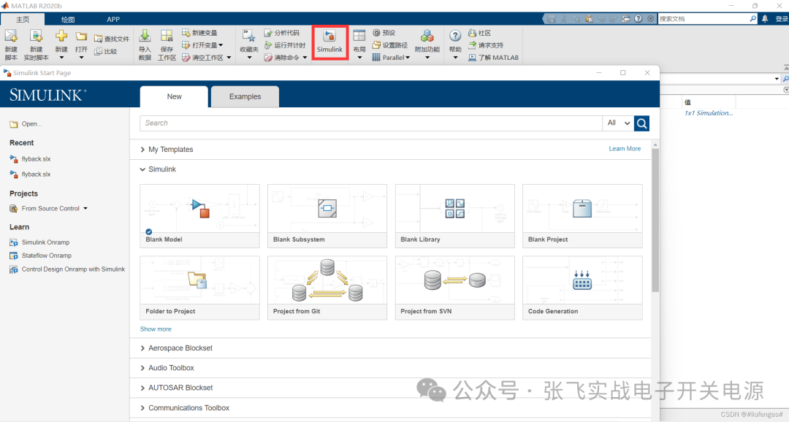The image size is (789, 422).
Task: Click the Project from SVN template
Action: point(455,288)
